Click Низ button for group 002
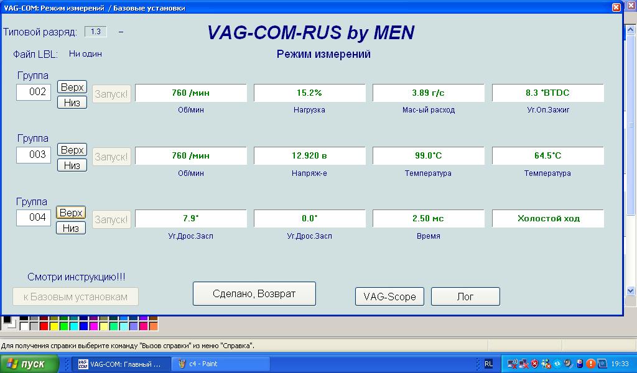 pyautogui.click(x=72, y=103)
